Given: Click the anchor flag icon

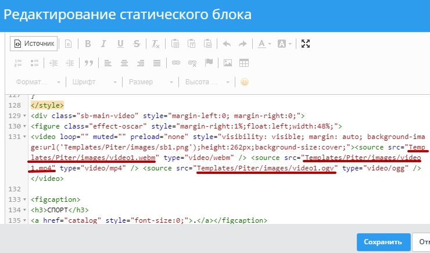Looking at the screenshot, I should pyautogui.click(x=208, y=63).
